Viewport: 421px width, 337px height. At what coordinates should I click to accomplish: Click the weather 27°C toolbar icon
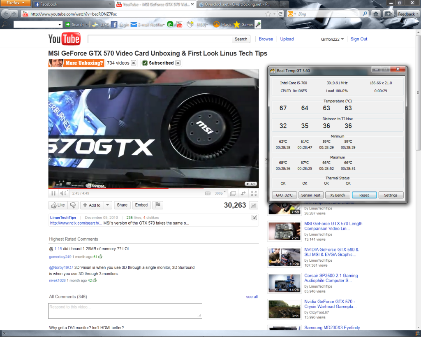100,24
